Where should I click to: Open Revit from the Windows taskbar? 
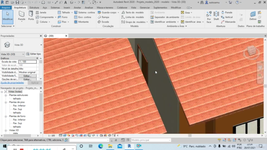coord(129,146)
